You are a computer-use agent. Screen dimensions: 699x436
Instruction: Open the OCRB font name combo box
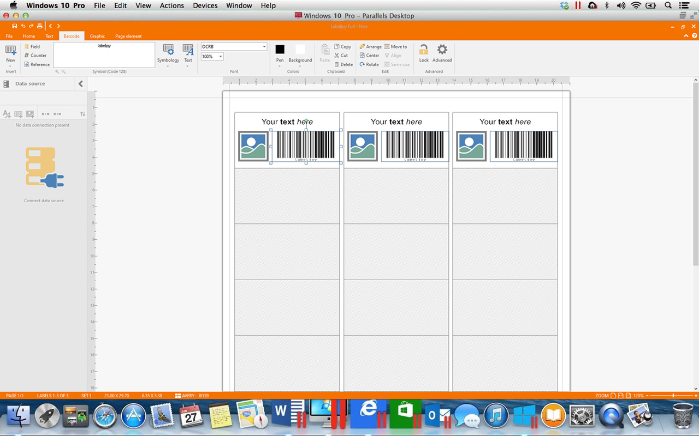234,47
